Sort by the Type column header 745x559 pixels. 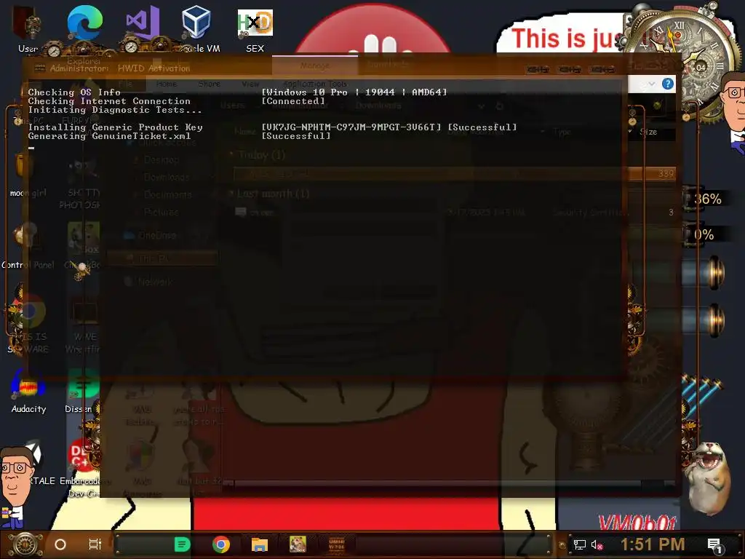pos(562,132)
